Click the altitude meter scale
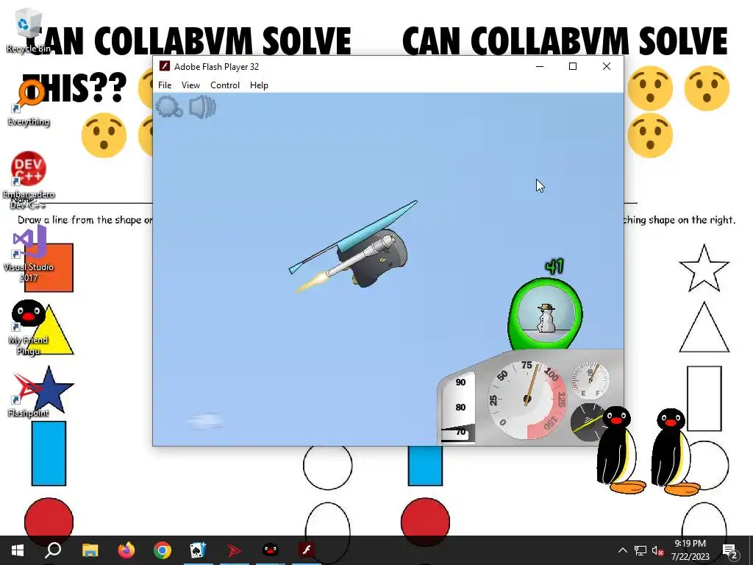This screenshot has height=565, width=753. pos(458,407)
